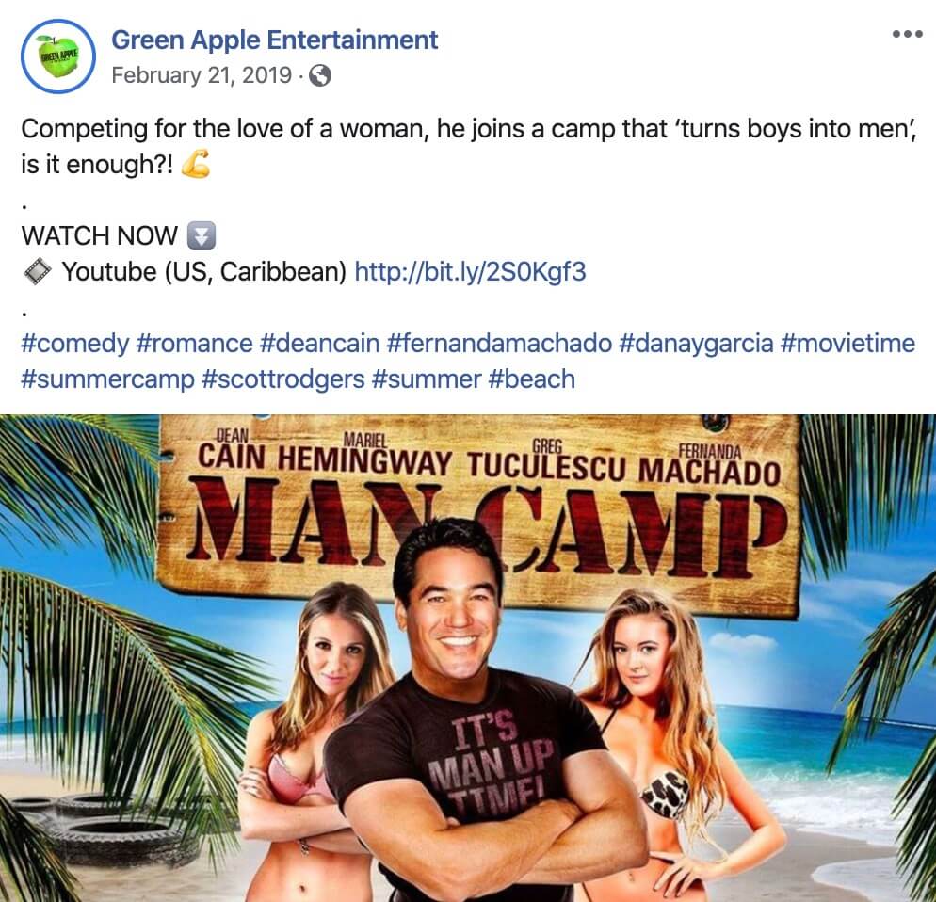936x902 pixels.
Task: Select the #summer hashtag
Action: [x=427, y=379]
